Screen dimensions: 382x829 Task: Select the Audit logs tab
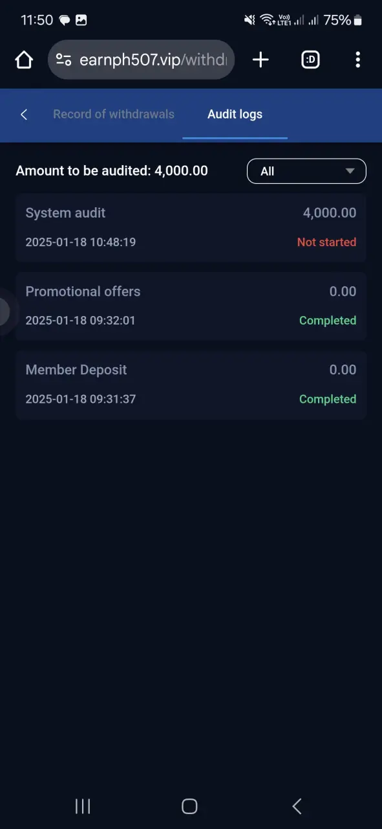[235, 114]
